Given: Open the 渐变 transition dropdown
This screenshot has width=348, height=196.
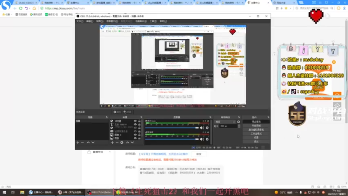Looking at the screenshot, I should [x=225, y=122].
